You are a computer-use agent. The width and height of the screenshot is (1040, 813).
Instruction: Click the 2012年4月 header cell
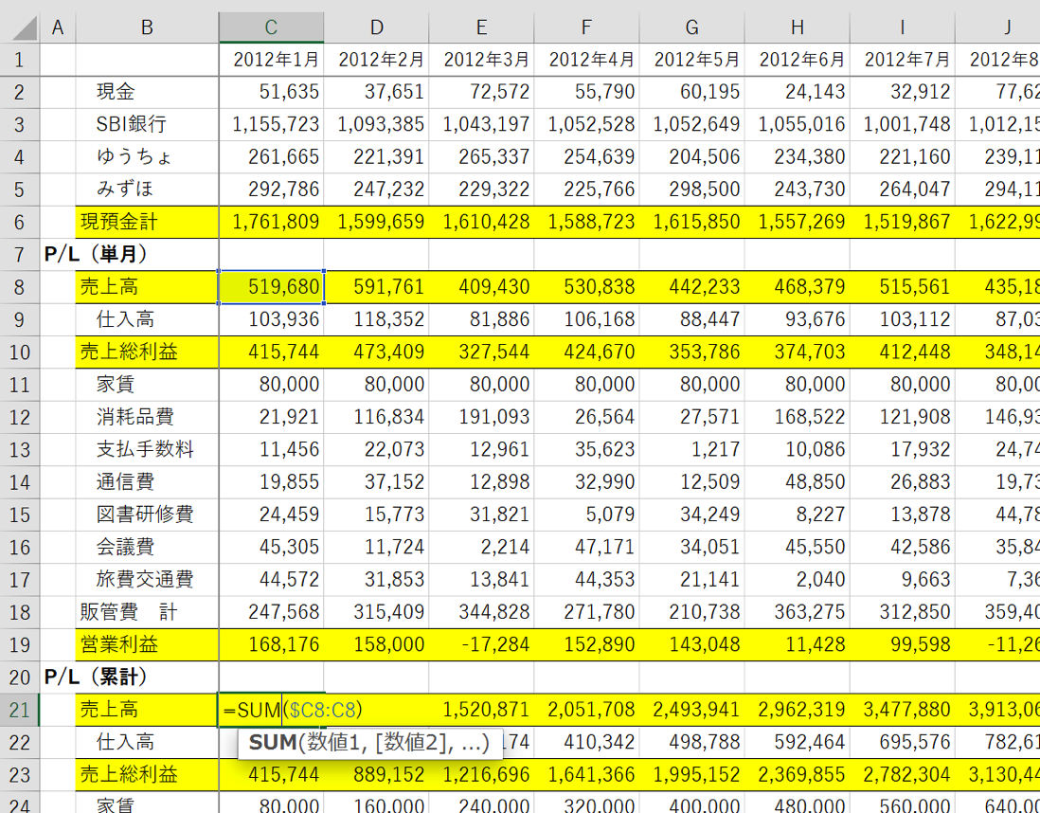pos(587,60)
